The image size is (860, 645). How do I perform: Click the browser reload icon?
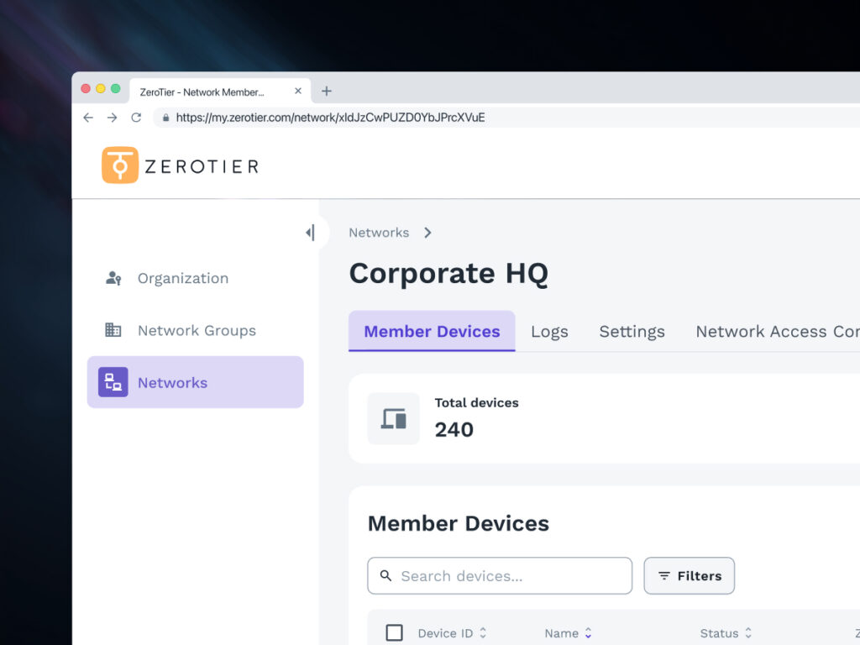(x=136, y=118)
